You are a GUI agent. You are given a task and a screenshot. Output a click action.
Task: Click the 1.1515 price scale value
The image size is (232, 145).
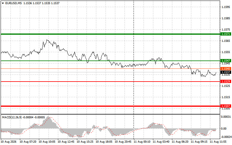(x=226, y=97)
